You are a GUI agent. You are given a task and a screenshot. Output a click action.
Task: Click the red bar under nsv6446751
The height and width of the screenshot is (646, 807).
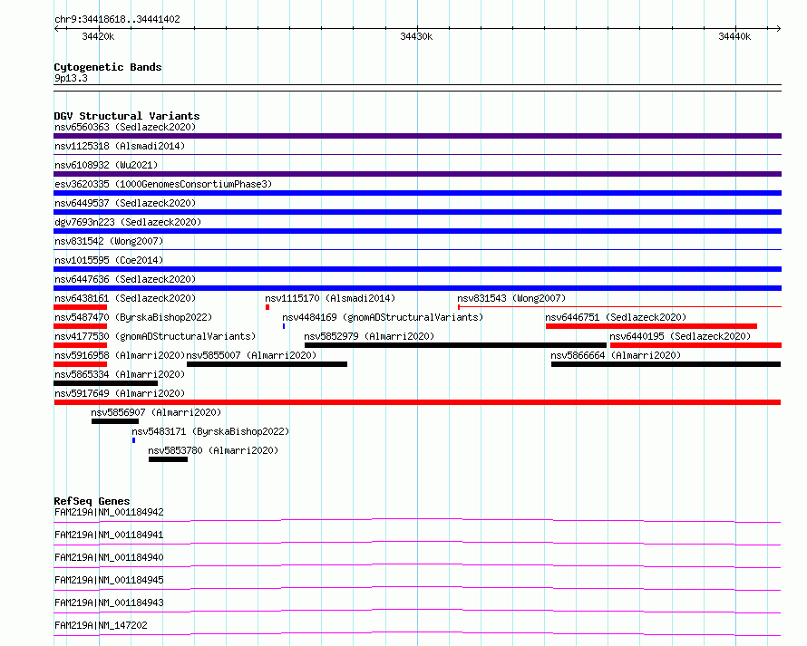(x=651, y=326)
